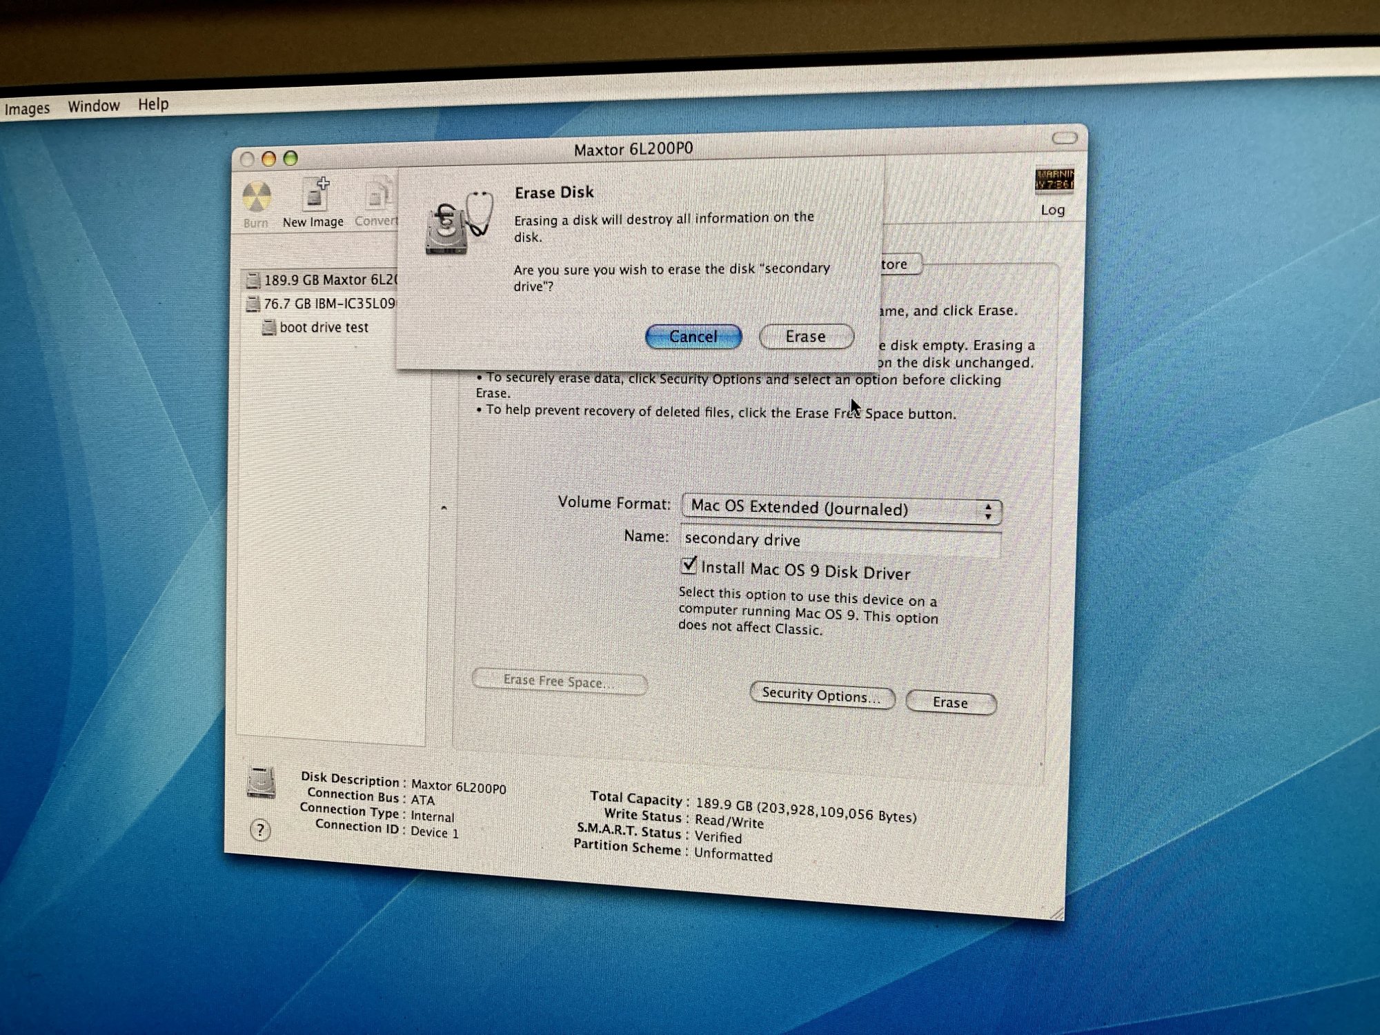Click Cancel in the Erase Disk dialog
The height and width of the screenshot is (1035, 1380).
pos(693,336)
